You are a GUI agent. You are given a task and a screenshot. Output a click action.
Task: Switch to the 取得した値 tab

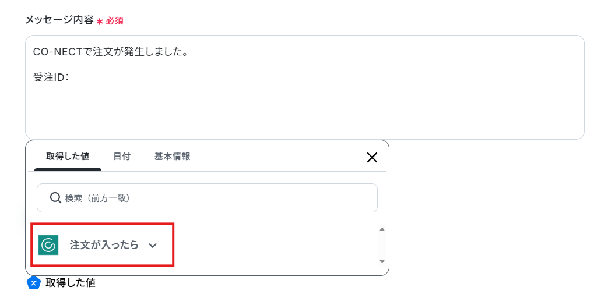(68, 157)
